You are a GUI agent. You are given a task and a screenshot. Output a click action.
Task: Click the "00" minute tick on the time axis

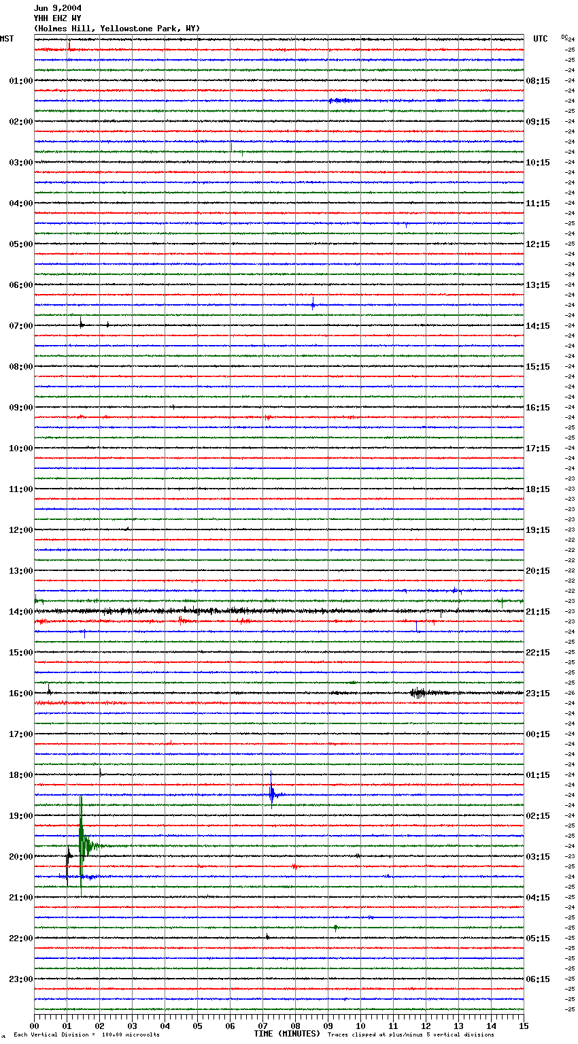click(x=34, y=1026)
